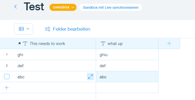
Task: Open the SANDBOX mode dropdown
Action: (x=63, y=7)
